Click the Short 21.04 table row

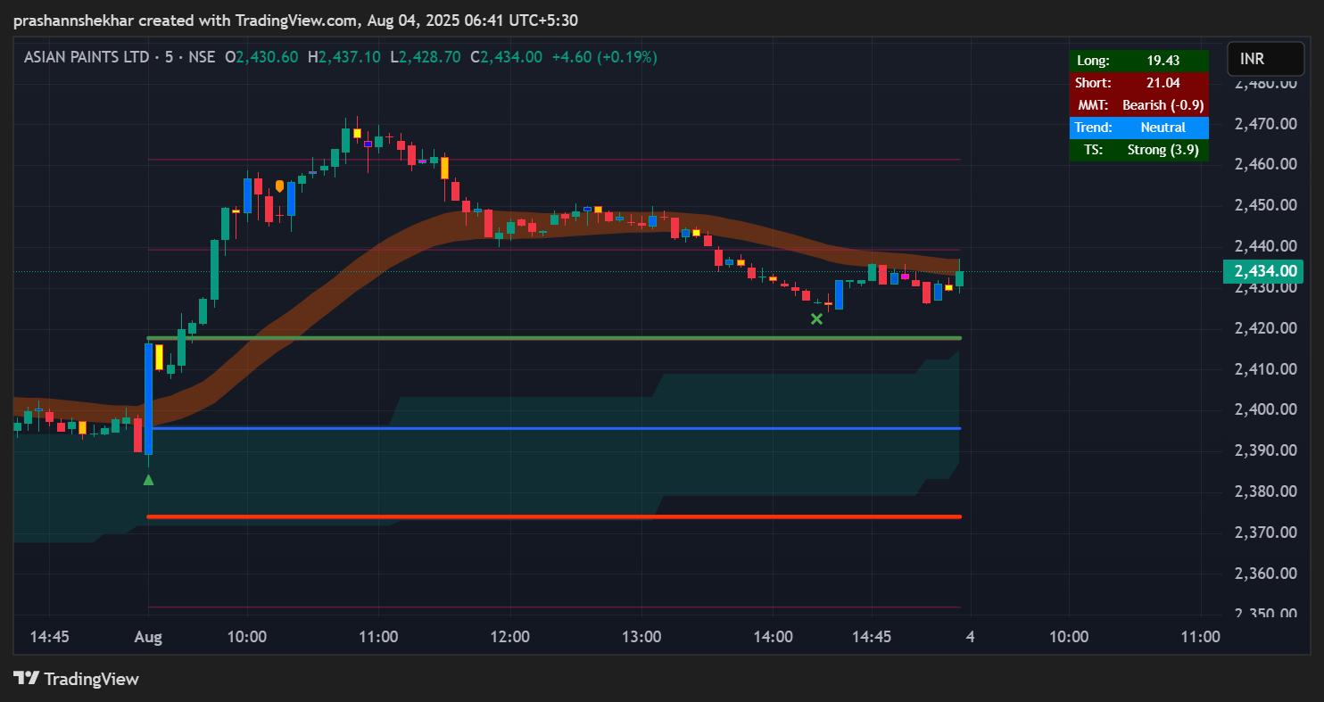[x=1138, y=83]
